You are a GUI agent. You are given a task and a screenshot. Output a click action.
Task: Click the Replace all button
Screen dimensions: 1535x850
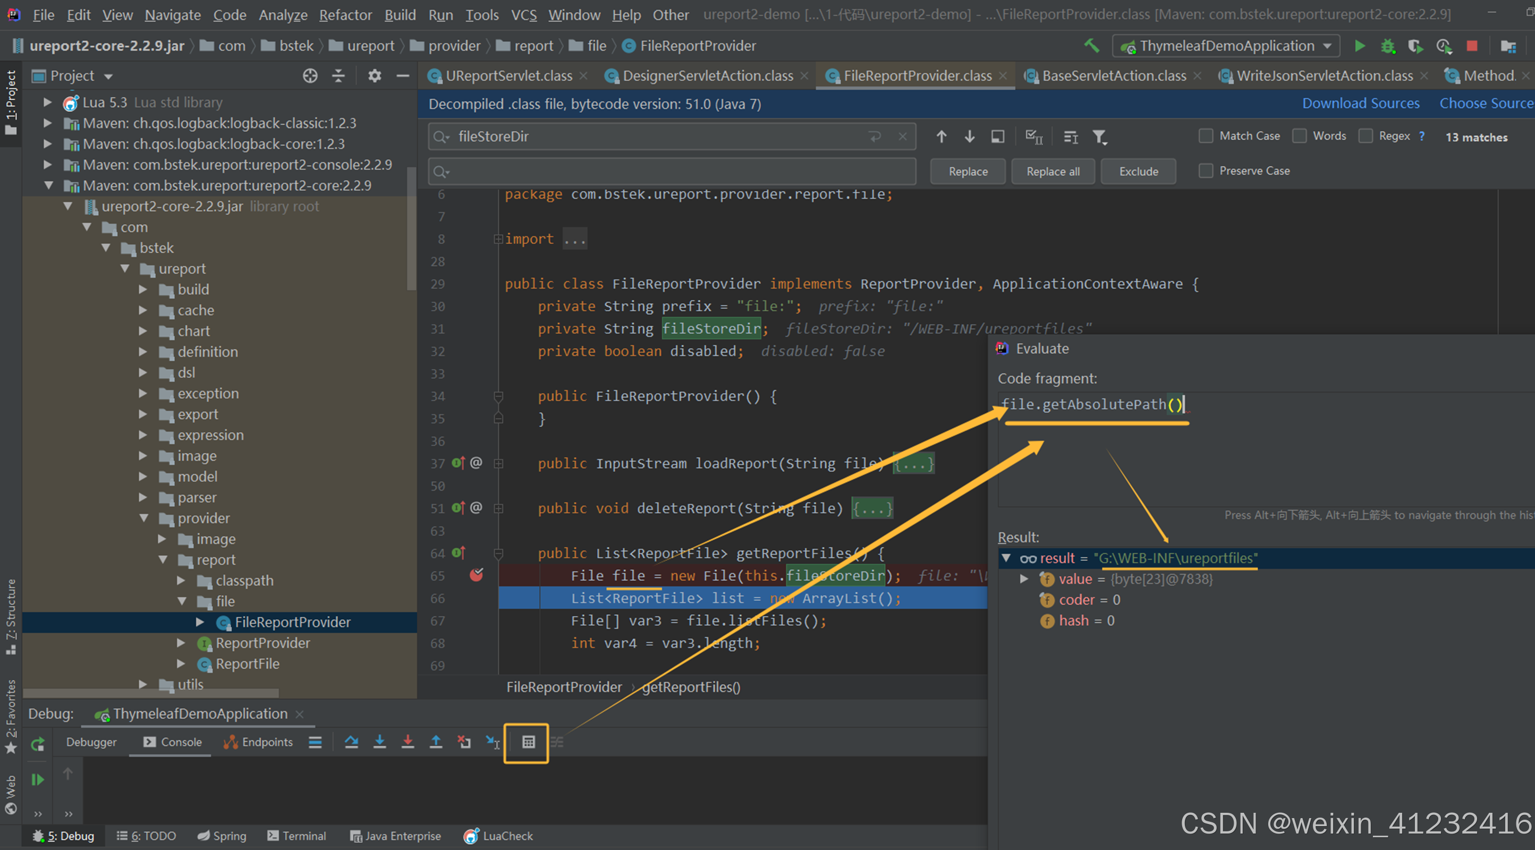(x=1053, y=172)
